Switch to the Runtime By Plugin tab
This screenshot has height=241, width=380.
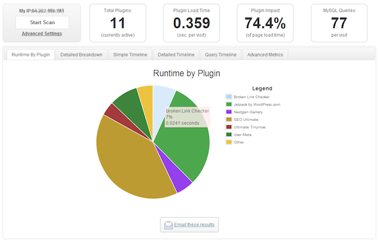(30, 54)
